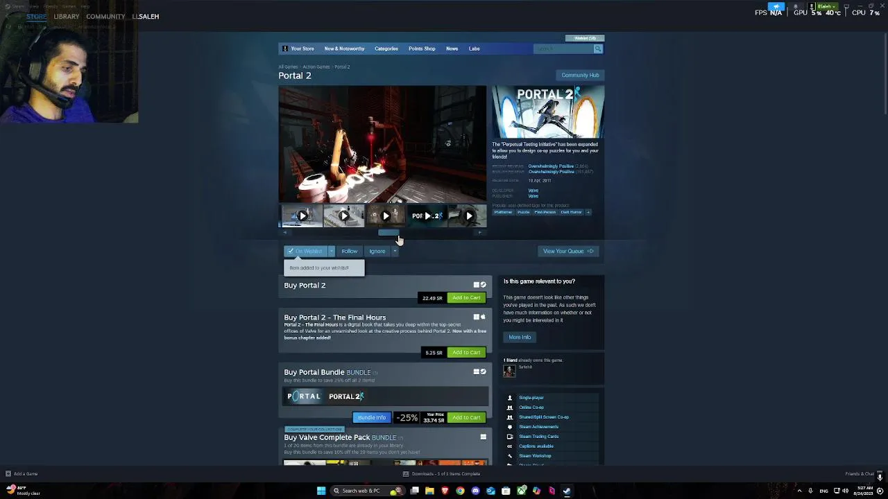Click the thumbnail strip scroll handle

(388, 233)
